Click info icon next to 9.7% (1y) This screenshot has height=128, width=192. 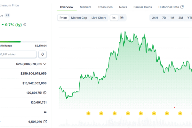click(25, 24)
